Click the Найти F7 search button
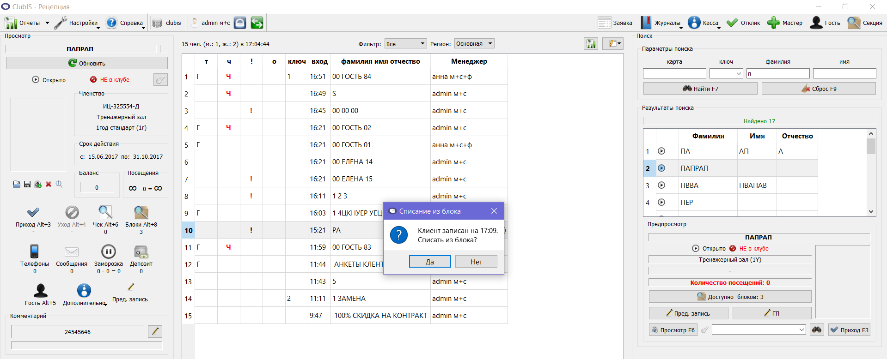Image resolution: width=887 pixels, height=359 pixels. pos(700,89)
